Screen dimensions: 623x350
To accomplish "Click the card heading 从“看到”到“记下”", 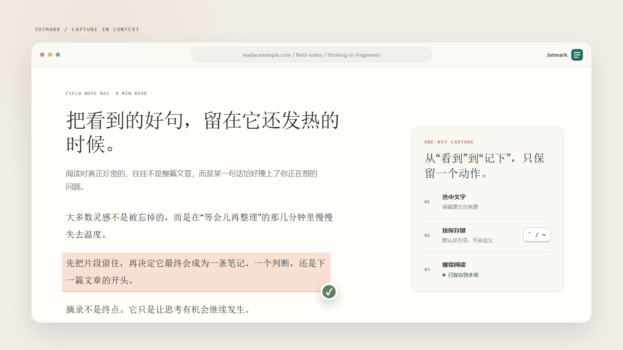I will [484, 166].
